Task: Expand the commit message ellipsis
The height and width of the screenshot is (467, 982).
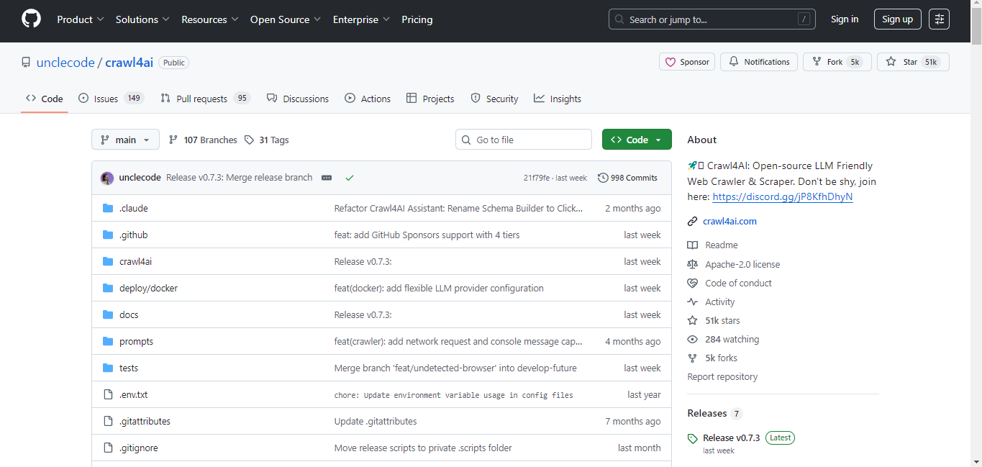Action: click(x=327, y=177)
